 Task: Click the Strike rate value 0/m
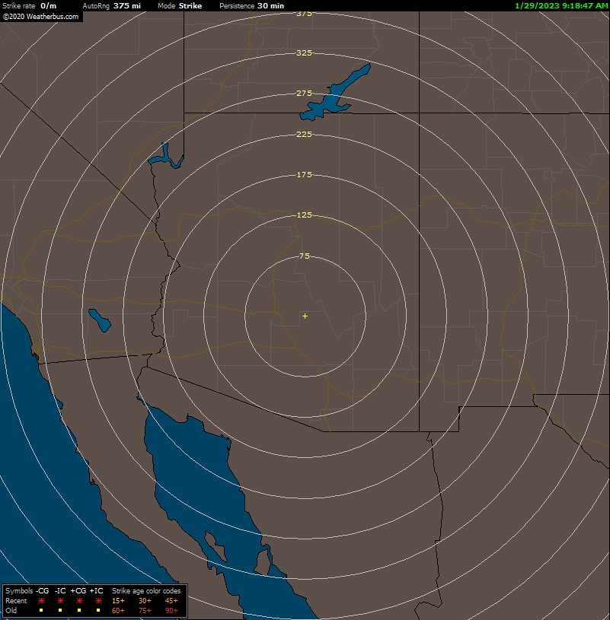[48, 5]
